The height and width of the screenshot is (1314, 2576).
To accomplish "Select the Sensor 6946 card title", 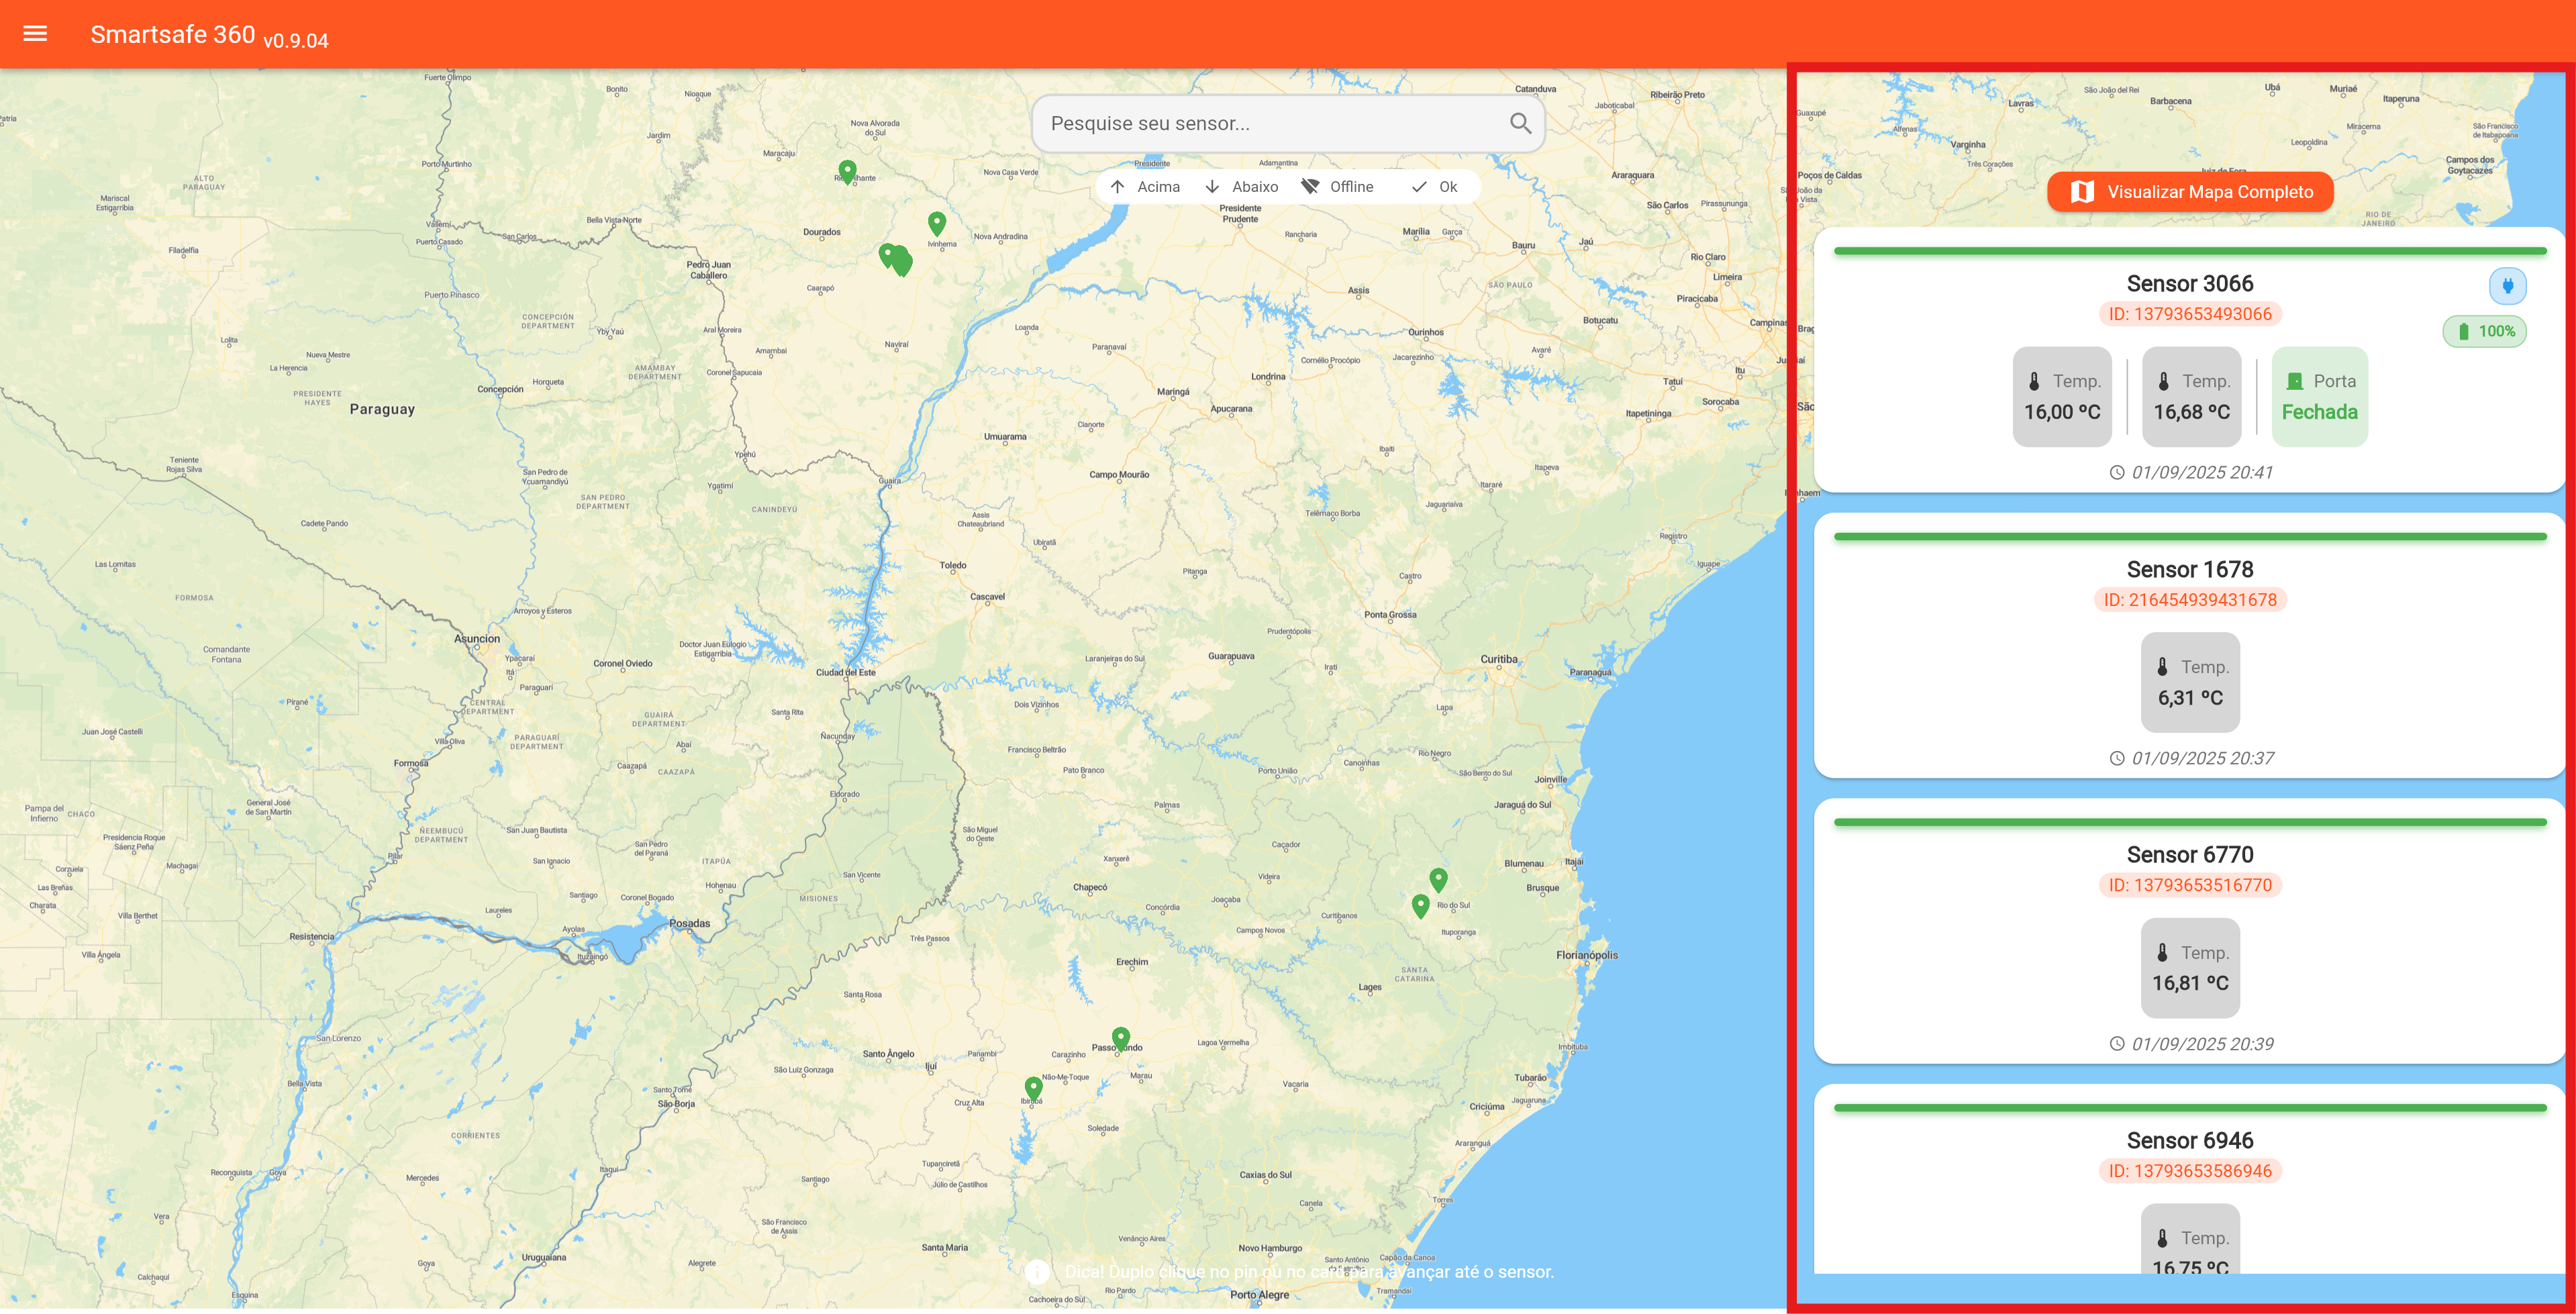I will pyautogui.click(x=2189, y=1140).
